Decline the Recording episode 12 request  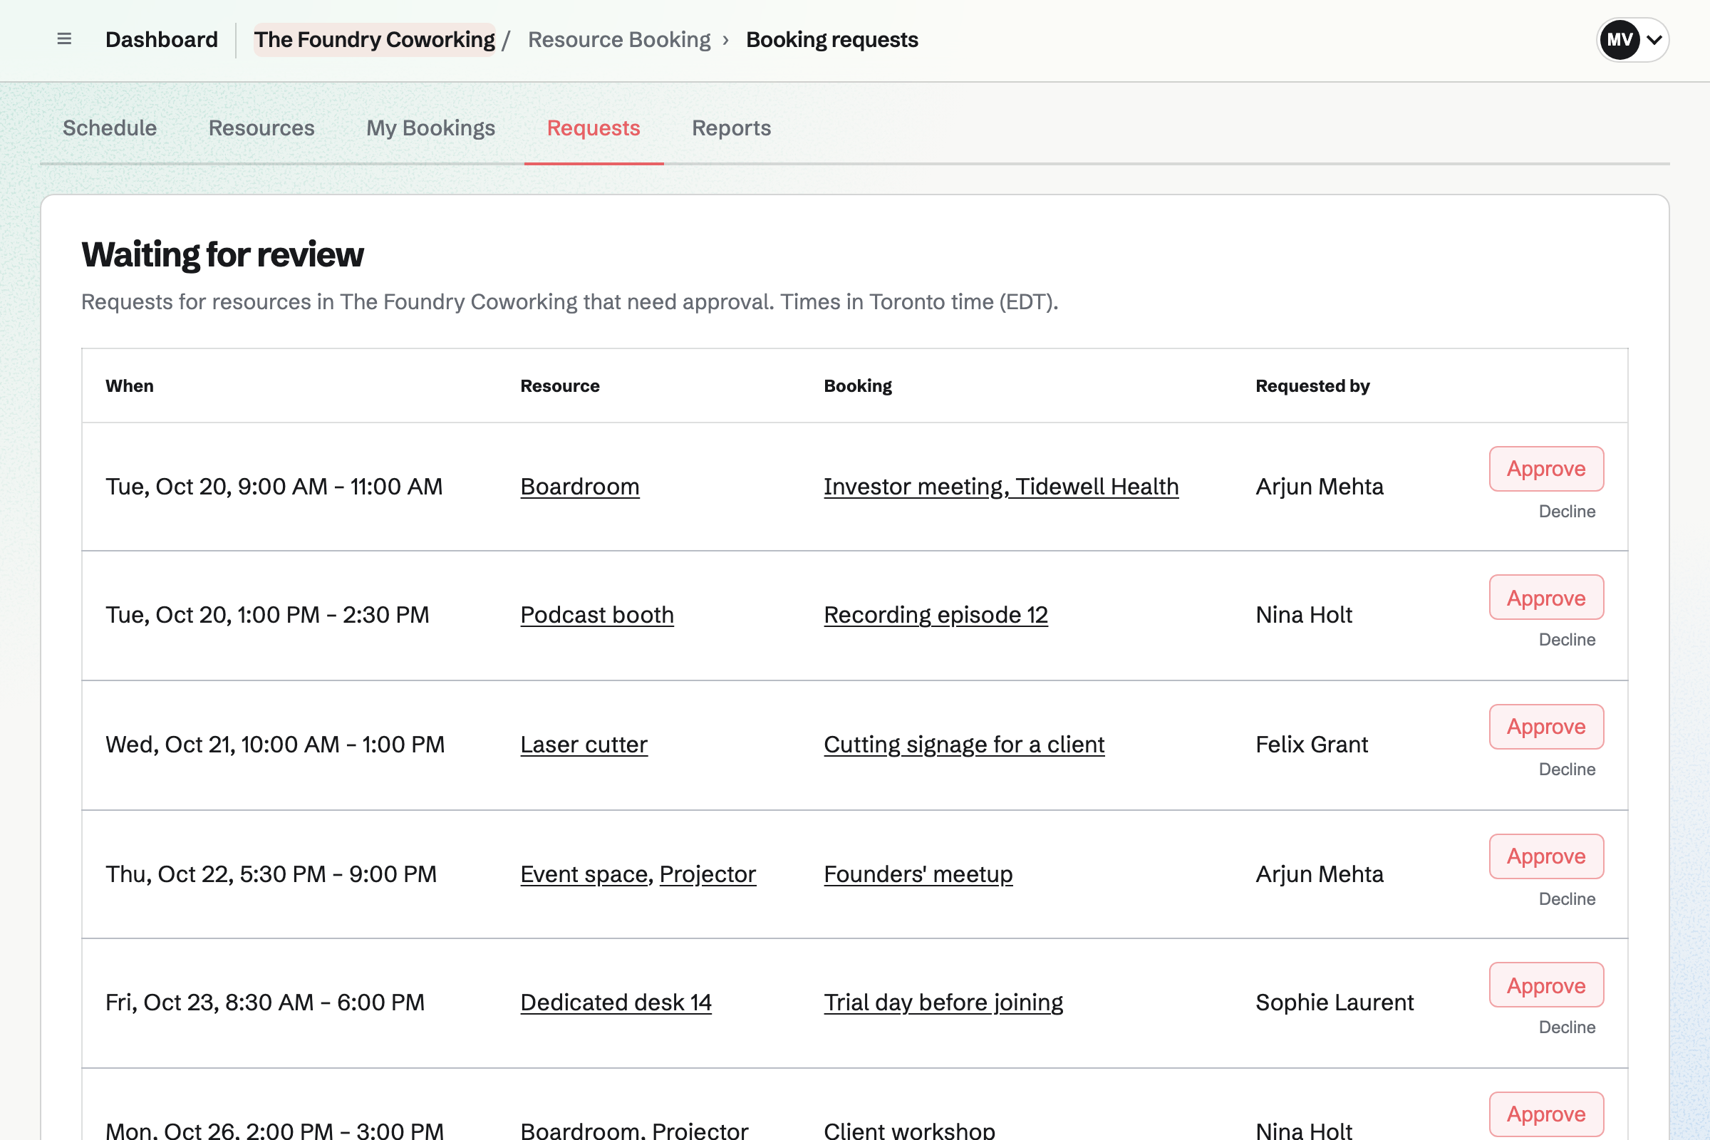point(1567,640)
